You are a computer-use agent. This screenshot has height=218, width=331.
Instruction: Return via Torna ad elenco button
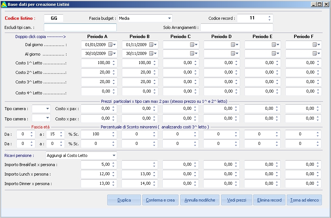304,200
